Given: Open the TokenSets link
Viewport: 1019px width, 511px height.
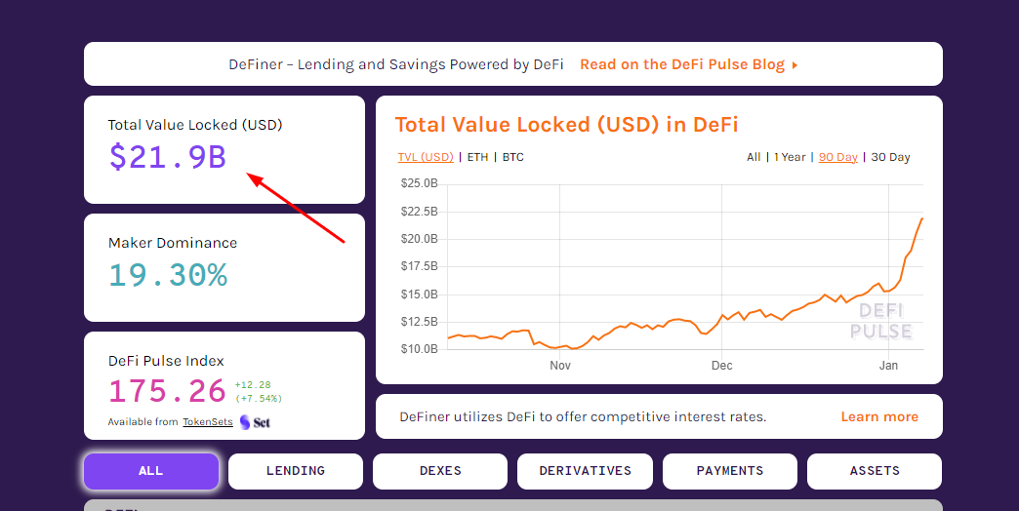Looking at the screenshot, I should coord(207,422).
